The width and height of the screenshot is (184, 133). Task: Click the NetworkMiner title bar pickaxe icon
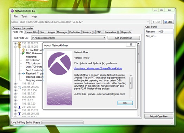tap(12, 11)
